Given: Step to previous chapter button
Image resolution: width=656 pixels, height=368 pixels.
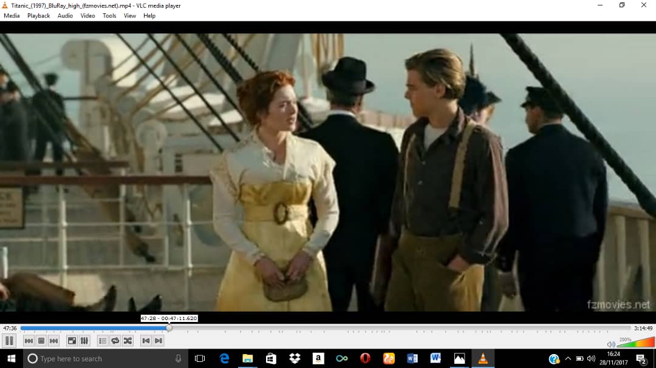Looking at the screenshot, I should click(x=146, y=341).
